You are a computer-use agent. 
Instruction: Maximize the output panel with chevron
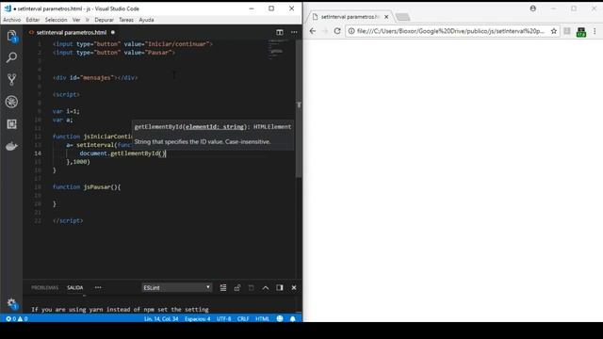[x=266, y=287]
